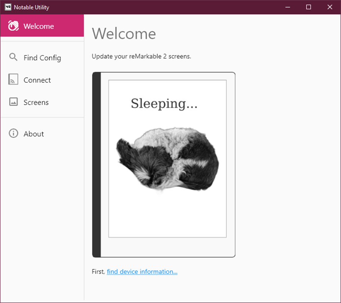Image resolution: width=341 pixels, height=303 pixels.
Task: Click the Welcome page heading
Action: pos(124,34)
